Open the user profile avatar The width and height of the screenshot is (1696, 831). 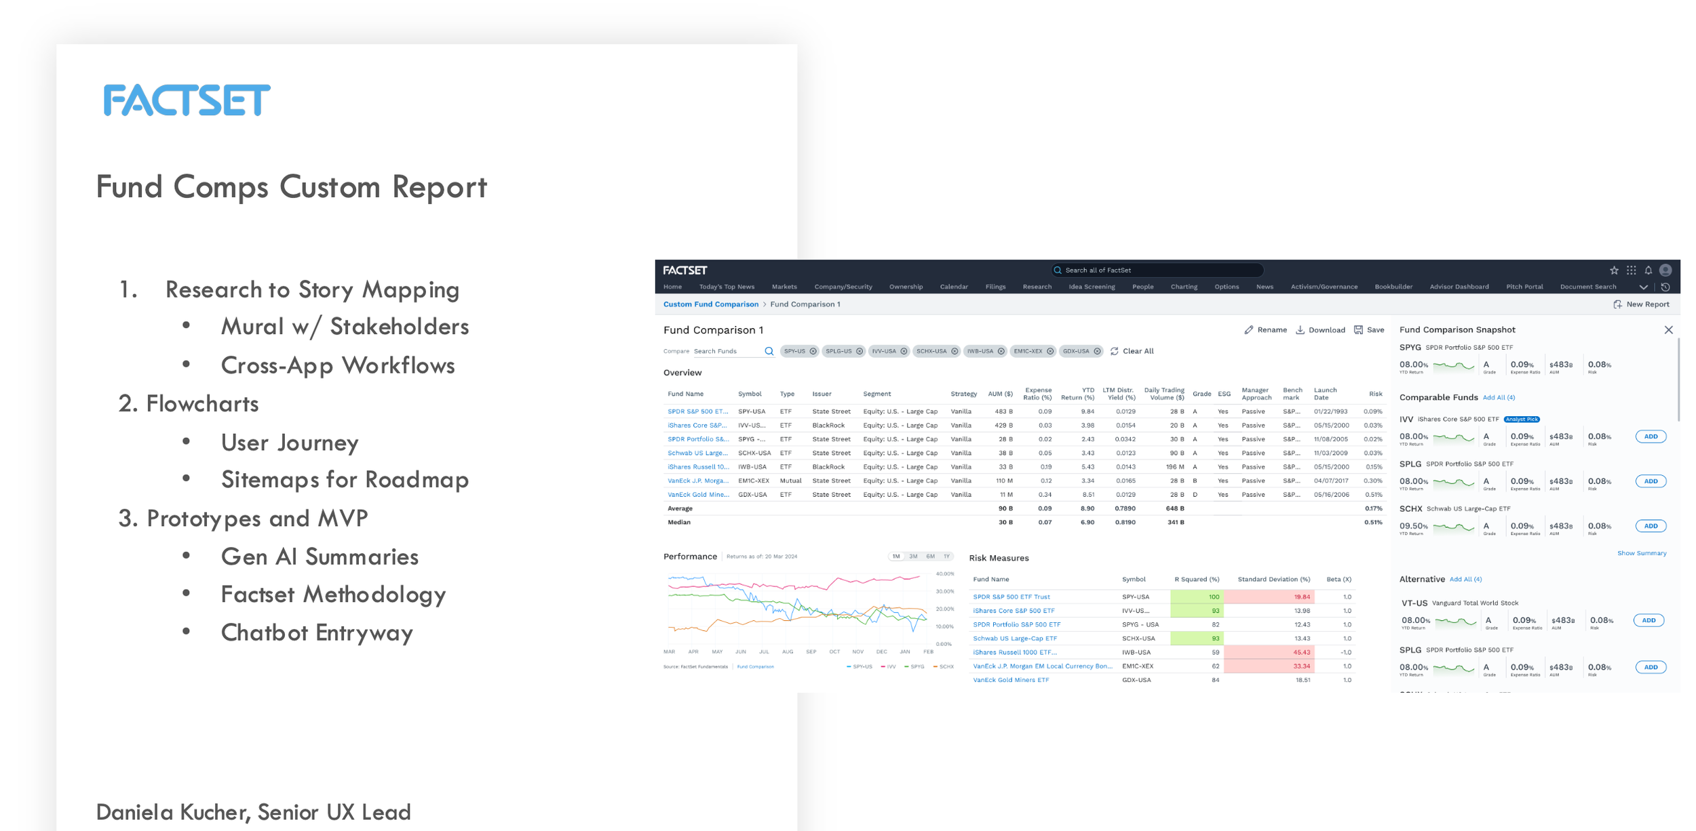point(1665,270)
